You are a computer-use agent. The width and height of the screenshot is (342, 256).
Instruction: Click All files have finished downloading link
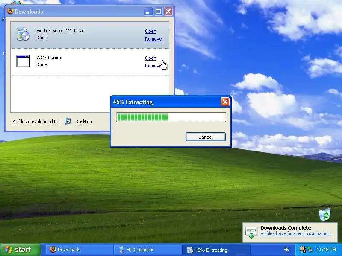coord(296,233)
